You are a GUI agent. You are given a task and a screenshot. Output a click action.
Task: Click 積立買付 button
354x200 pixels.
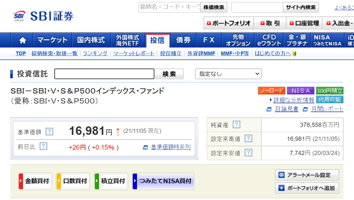pos(111,181)
